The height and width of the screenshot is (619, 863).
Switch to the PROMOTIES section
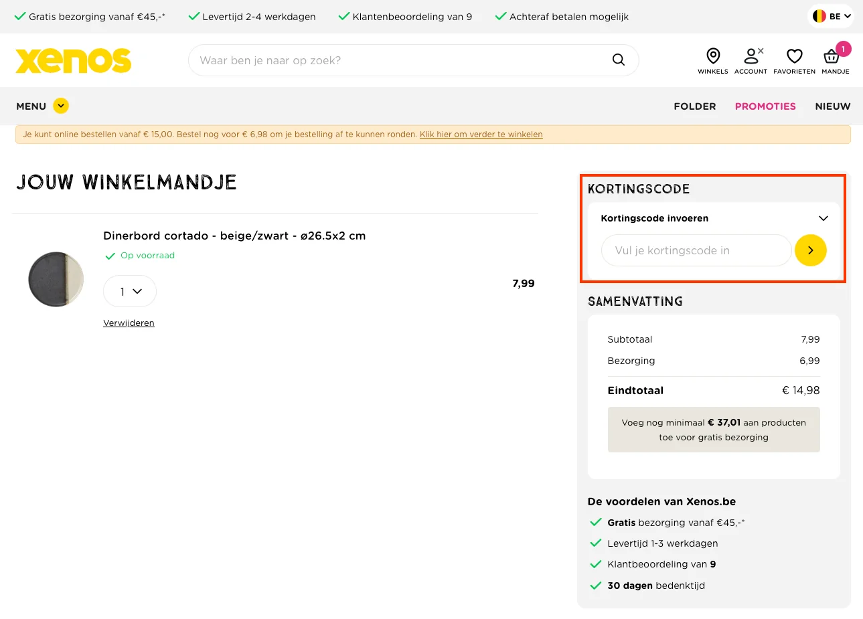(765, 106)
